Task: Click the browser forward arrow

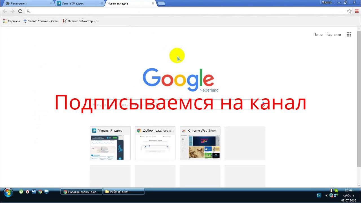Action: [12, 11]
